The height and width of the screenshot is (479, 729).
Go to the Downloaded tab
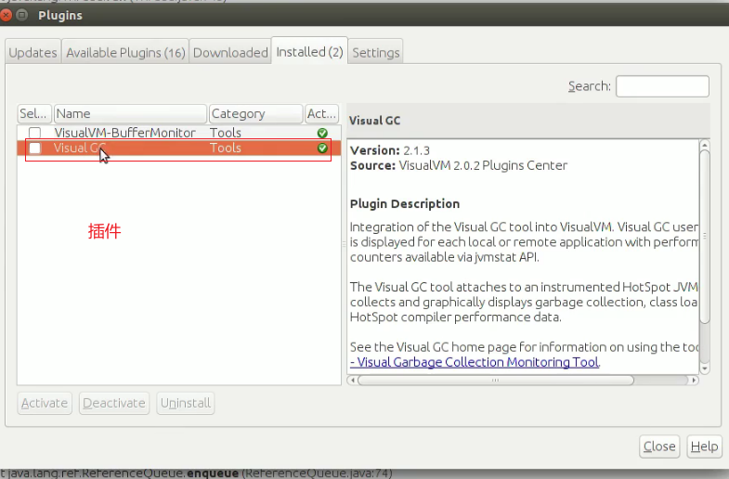pos(230,53)
